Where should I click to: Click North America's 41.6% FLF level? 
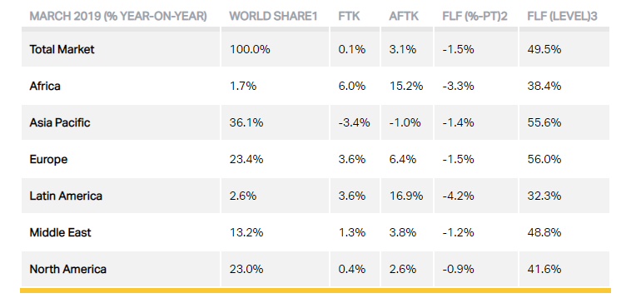[x=544, y=270]
